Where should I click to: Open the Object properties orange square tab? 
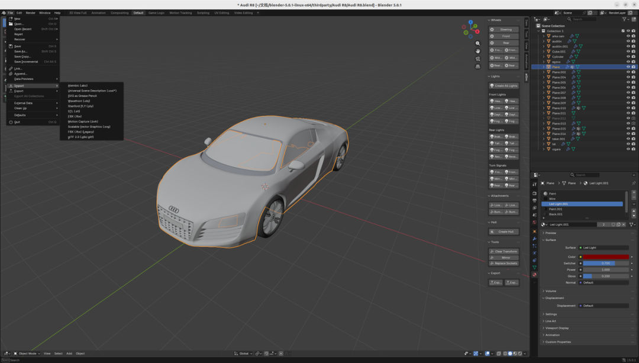(x=534, y=232)
